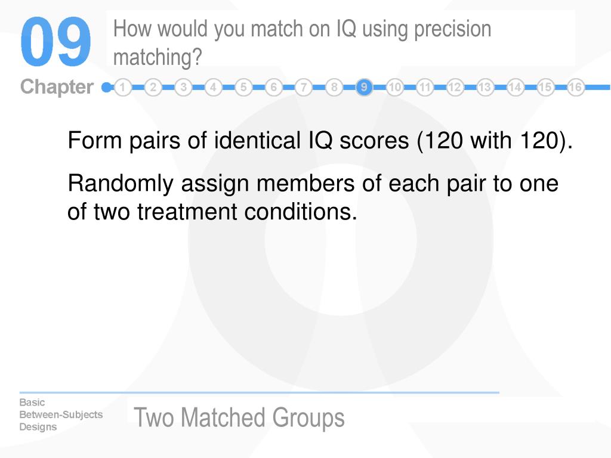Click chapter 6 marker

pyautogui.click(x=273, y=87)
